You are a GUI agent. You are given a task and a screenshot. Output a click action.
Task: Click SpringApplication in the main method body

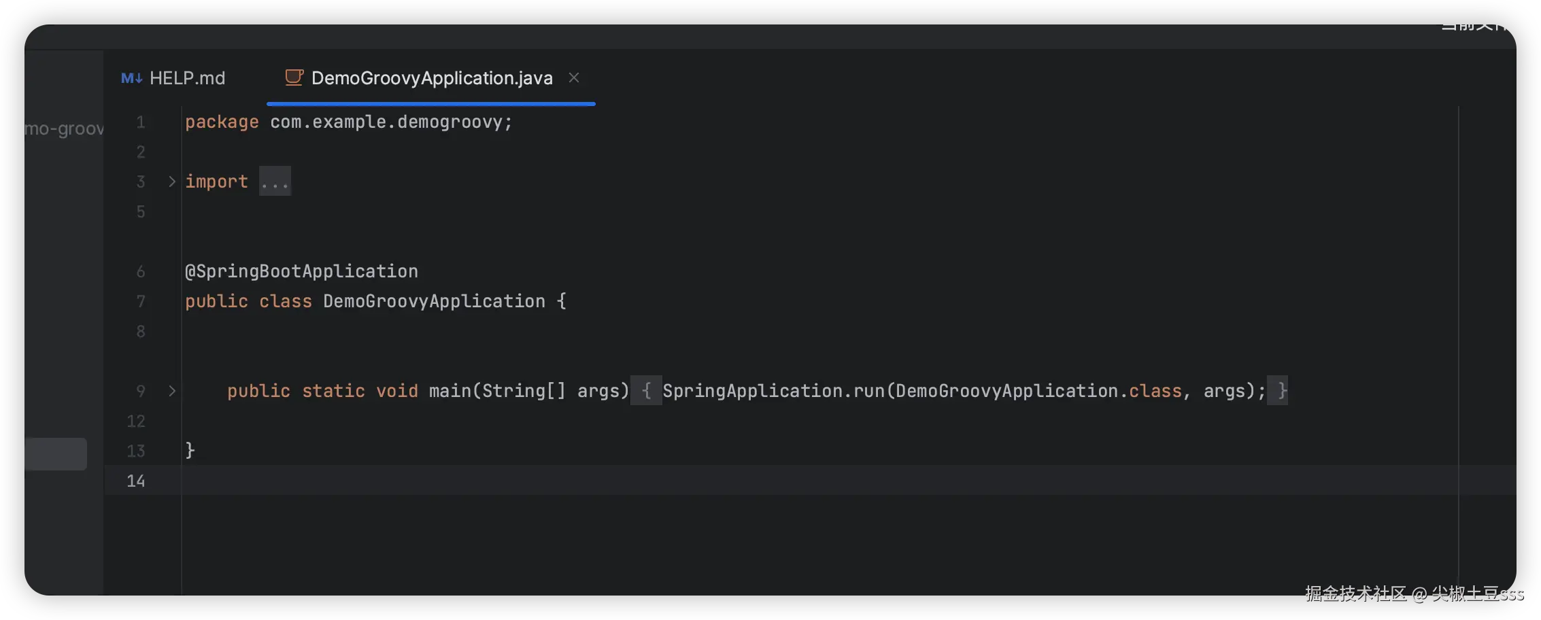coord(752,391)
